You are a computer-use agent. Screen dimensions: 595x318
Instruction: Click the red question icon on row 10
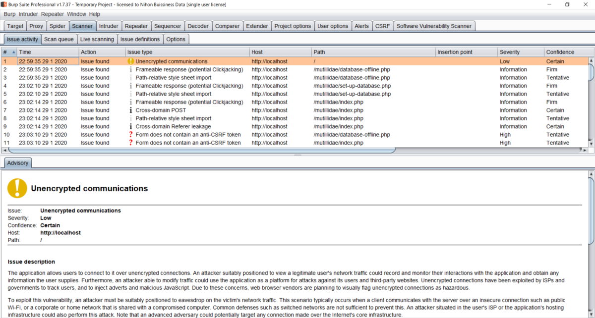point(131,135)
